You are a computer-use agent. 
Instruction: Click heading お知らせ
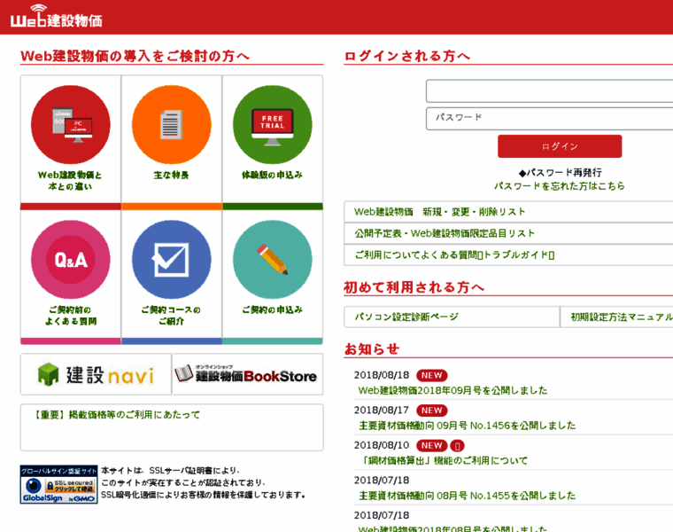point(372,349)
